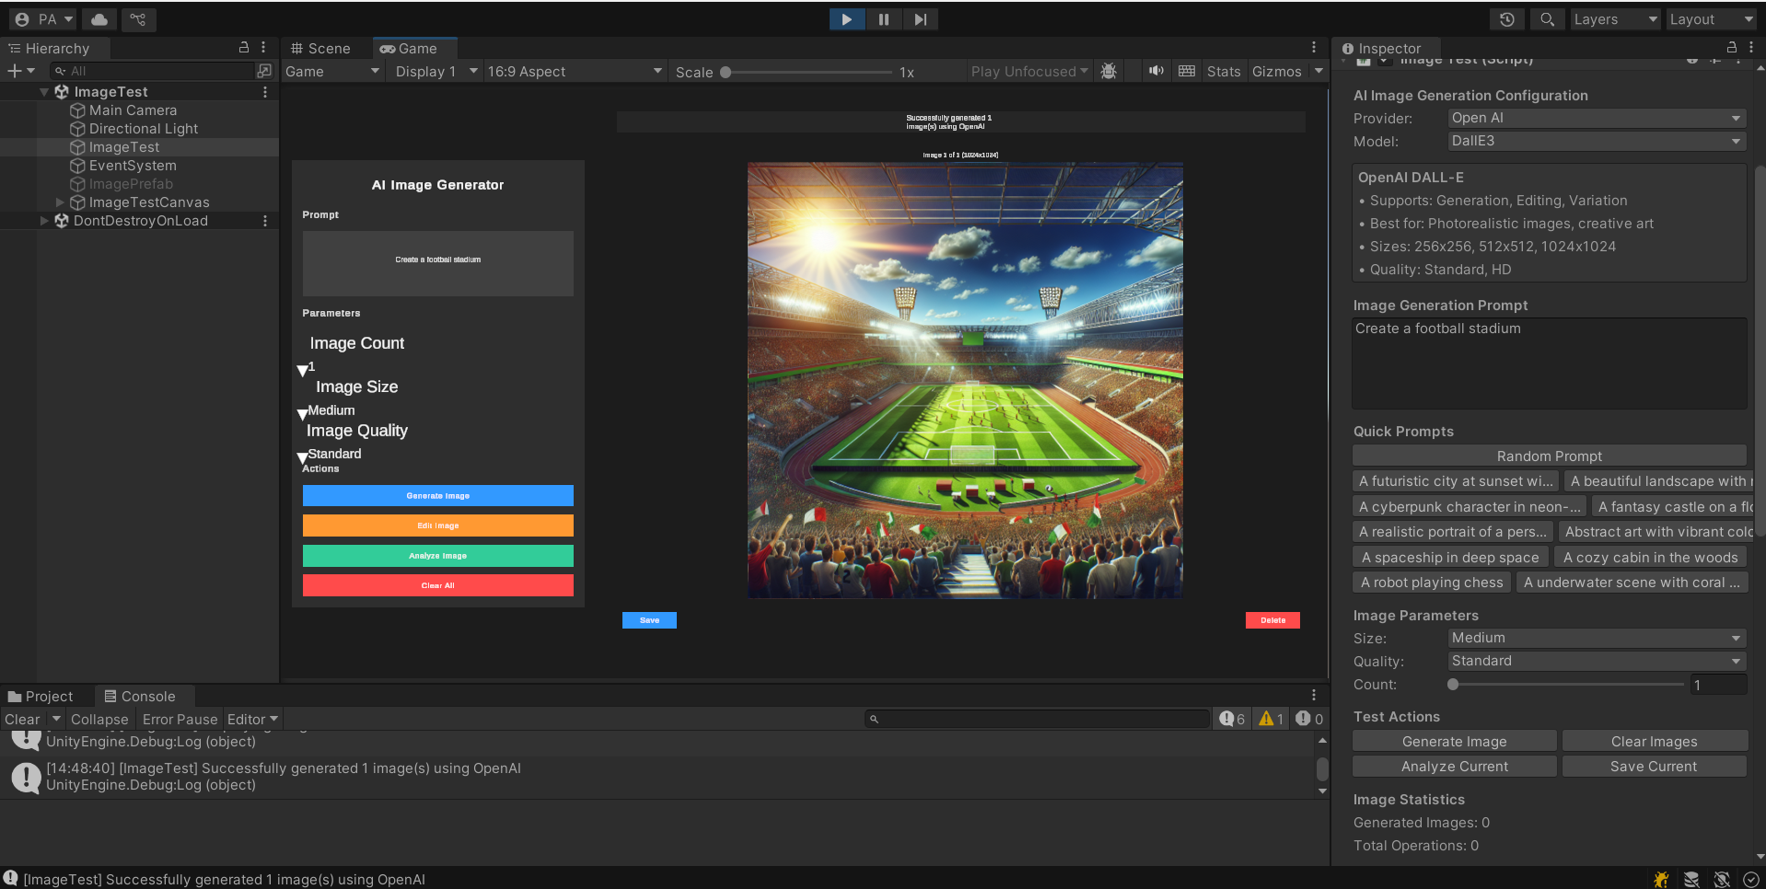Toggle the mute audio icon in Game view

1156,71
